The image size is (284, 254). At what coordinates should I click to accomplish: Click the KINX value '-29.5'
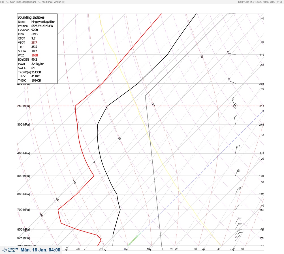35,34
